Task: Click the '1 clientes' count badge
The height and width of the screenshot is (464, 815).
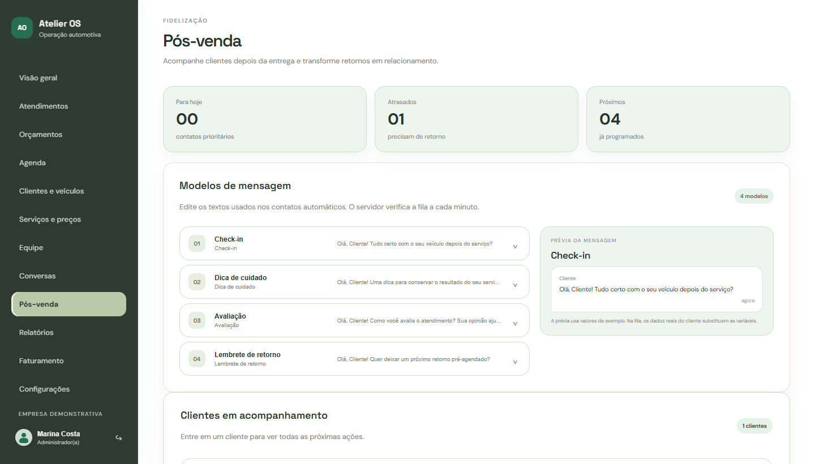Action: 754,426
